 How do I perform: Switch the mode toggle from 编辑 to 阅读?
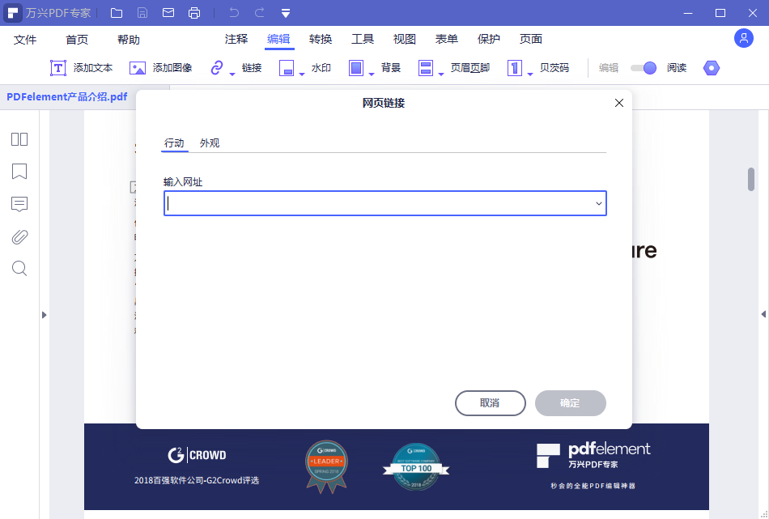644,68
